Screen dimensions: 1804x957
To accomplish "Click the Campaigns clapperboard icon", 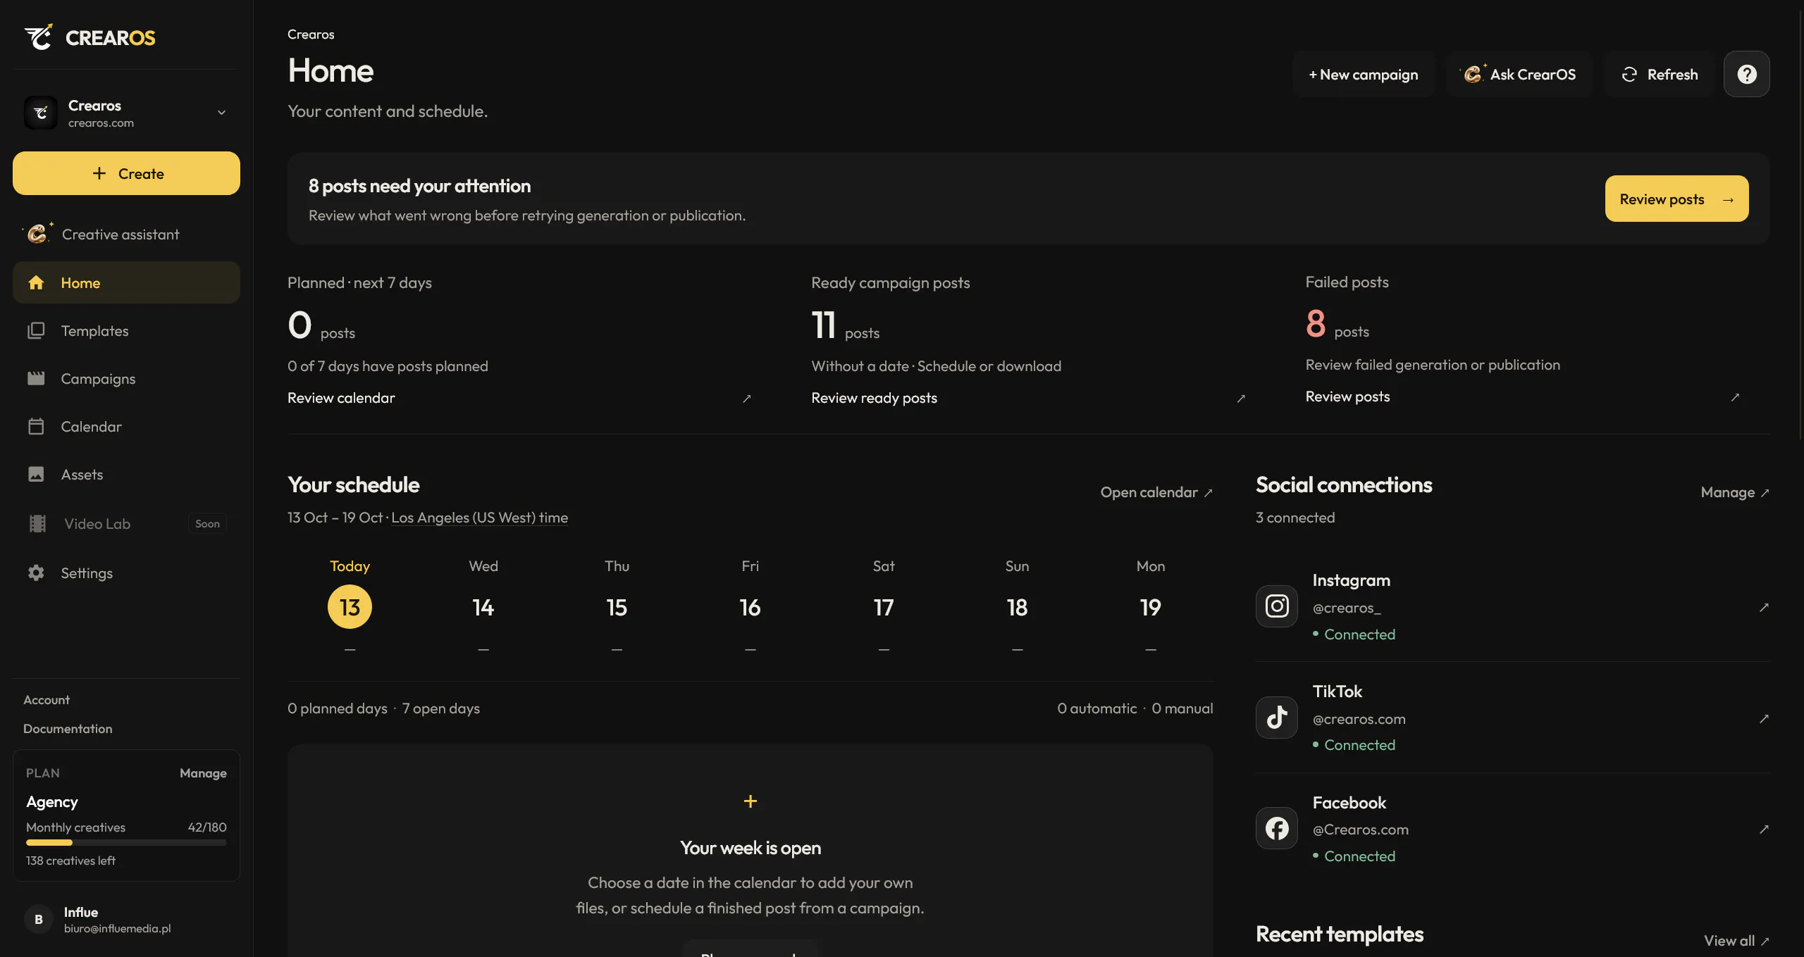I will [x=36, y=379].
